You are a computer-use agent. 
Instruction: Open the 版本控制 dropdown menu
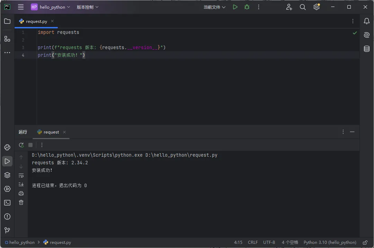coord(88,7)
